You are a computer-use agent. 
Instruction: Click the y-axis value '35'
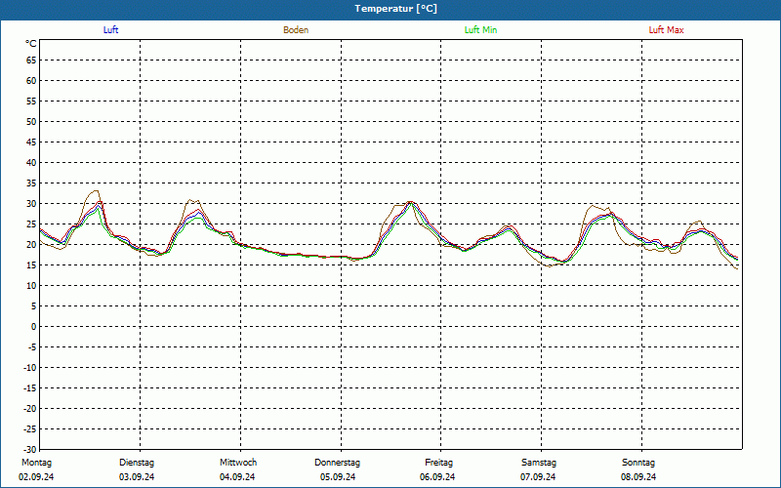(31, 183)
